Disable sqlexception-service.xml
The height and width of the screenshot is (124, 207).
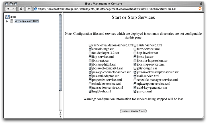pyautogui.click(x=135, y=84)
